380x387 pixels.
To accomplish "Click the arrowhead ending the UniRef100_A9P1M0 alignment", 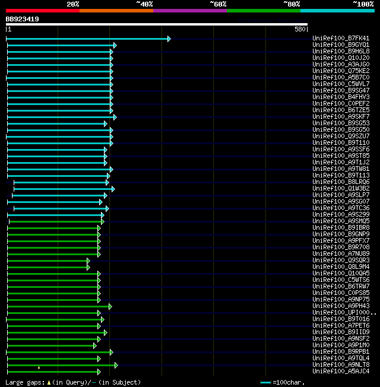I will coord(95,346).
